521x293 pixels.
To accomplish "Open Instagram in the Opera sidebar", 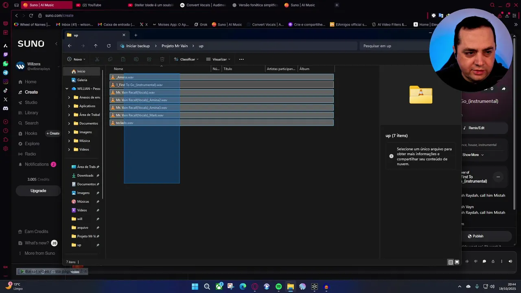I will (x=5, y=82).
